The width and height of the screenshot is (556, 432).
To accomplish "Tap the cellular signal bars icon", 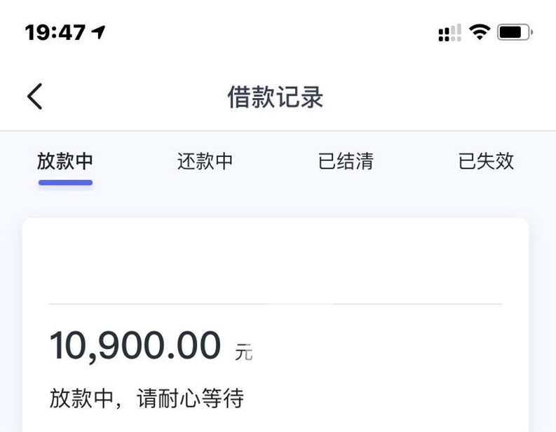I will 450,33.
